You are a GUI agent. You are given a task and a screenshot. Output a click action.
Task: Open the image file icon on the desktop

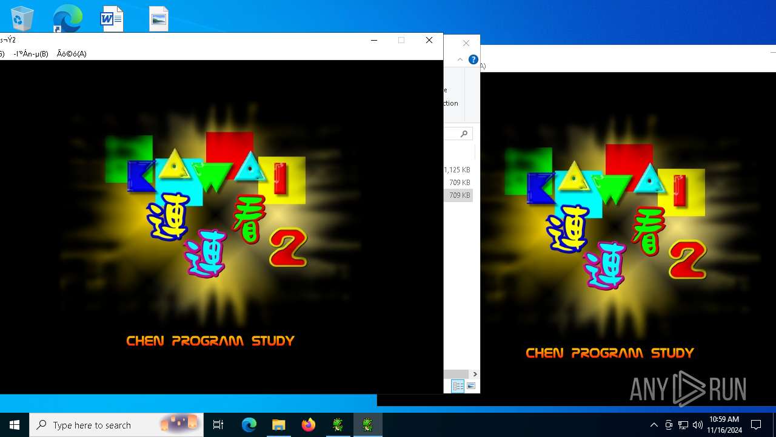(159, 19)
